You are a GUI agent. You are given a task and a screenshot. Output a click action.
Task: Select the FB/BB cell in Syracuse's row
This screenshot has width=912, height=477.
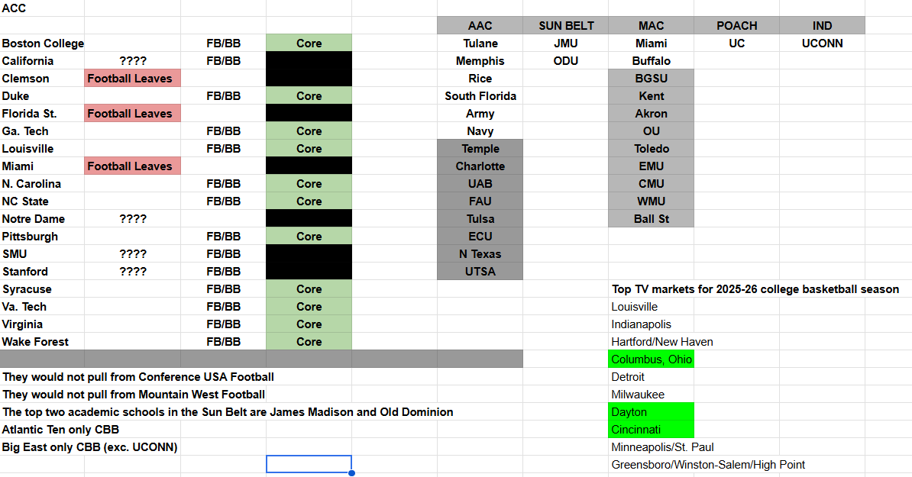coord(223,289)
